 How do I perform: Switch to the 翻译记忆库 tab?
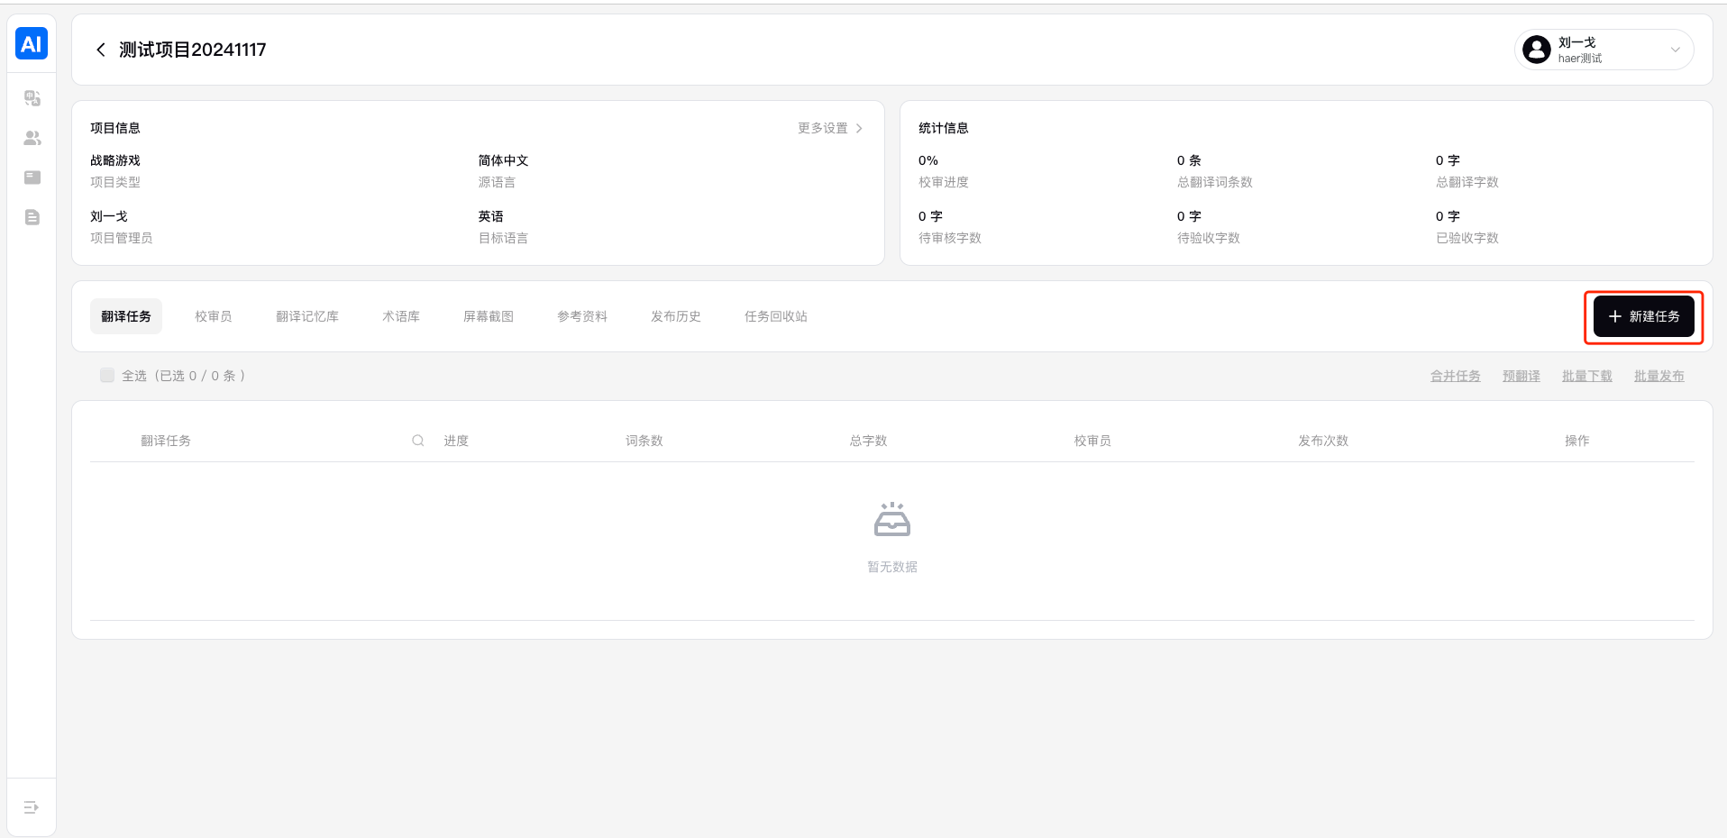click(x=307, y=316)
